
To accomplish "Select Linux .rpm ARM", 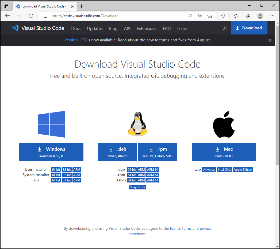I will (141, 175).
